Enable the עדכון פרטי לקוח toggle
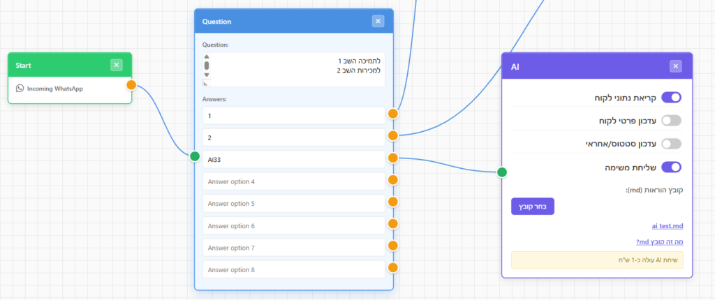The height and width of the screenshot is (300, 715). coord(671,121)
